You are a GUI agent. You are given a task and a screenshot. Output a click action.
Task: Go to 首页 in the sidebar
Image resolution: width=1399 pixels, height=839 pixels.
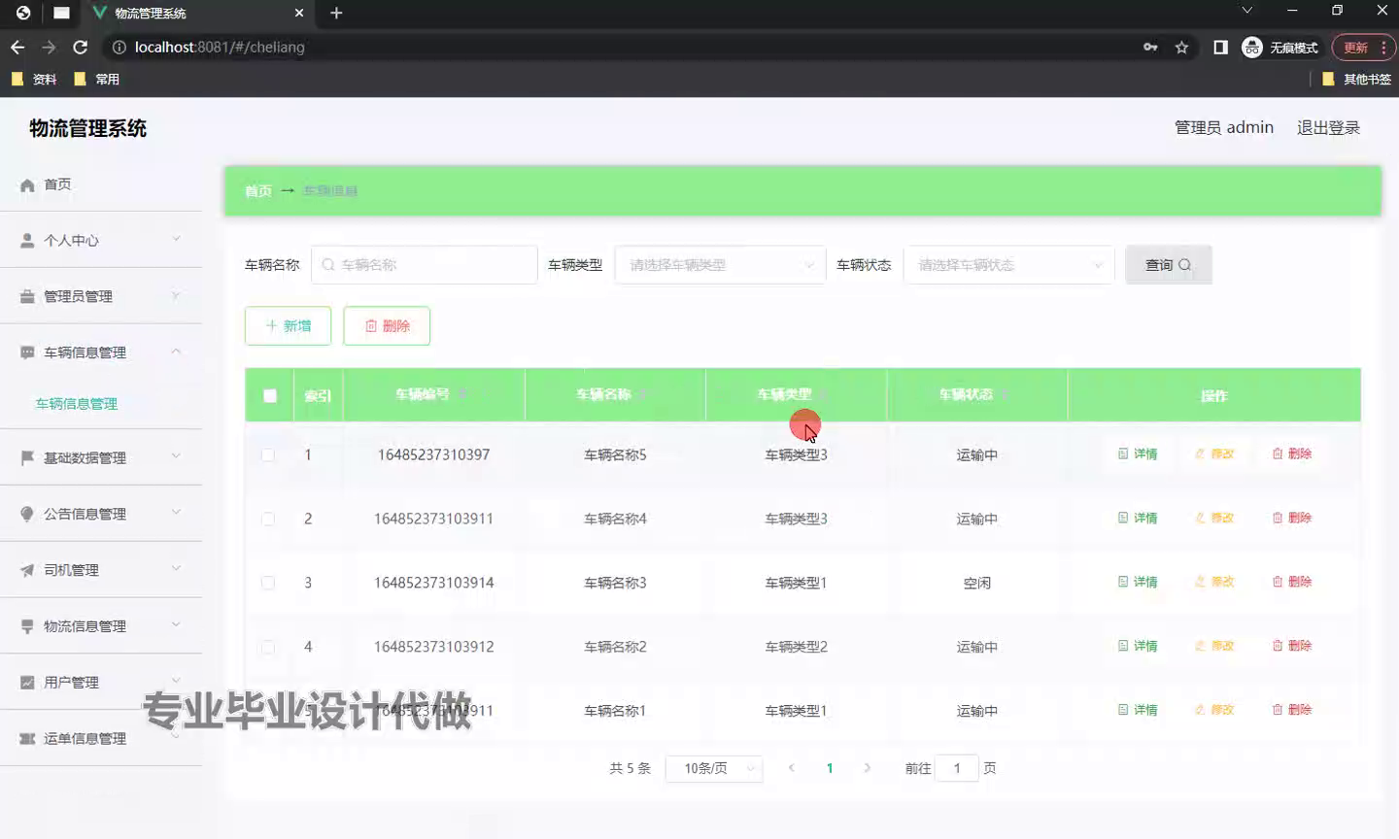[101, 185]
